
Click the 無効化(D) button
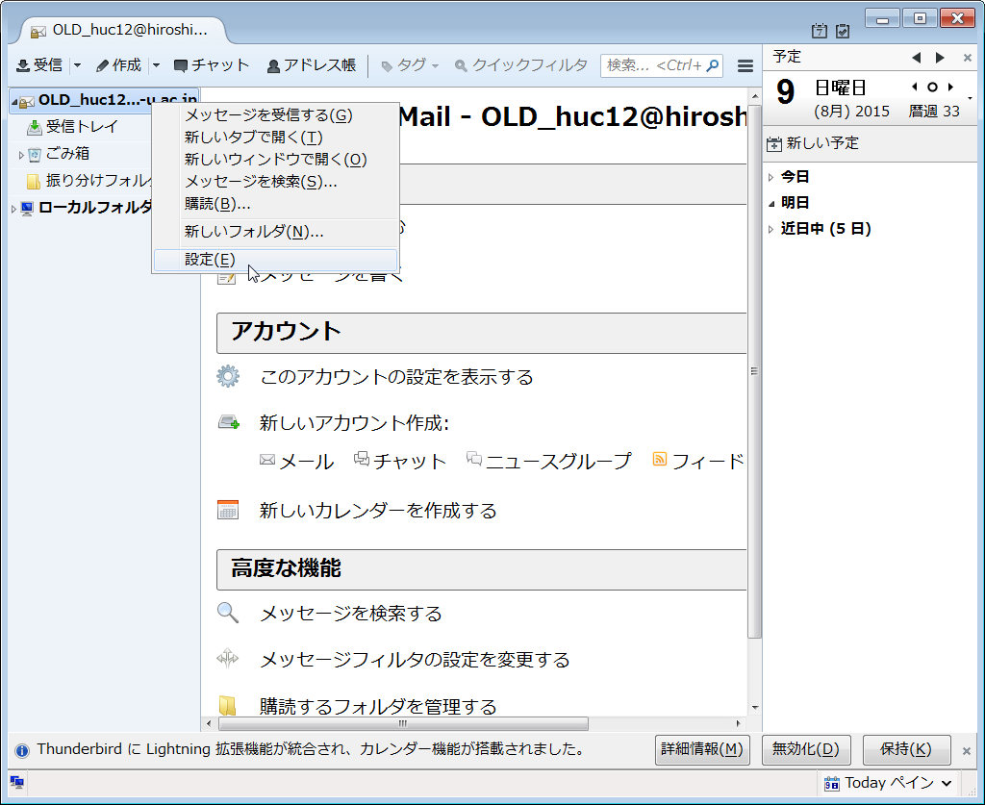[806, 750]
